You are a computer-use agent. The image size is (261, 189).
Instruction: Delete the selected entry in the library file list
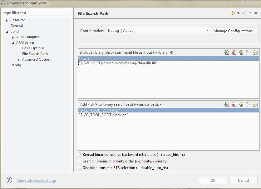click(x=234, y=52)
